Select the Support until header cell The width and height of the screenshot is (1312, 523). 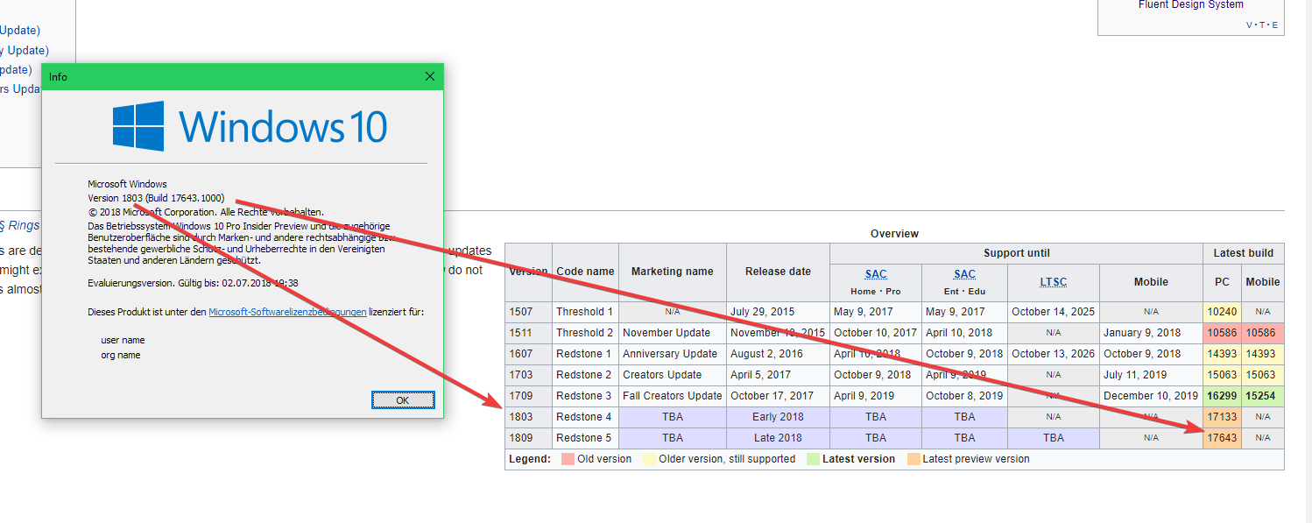[1016, 253]
